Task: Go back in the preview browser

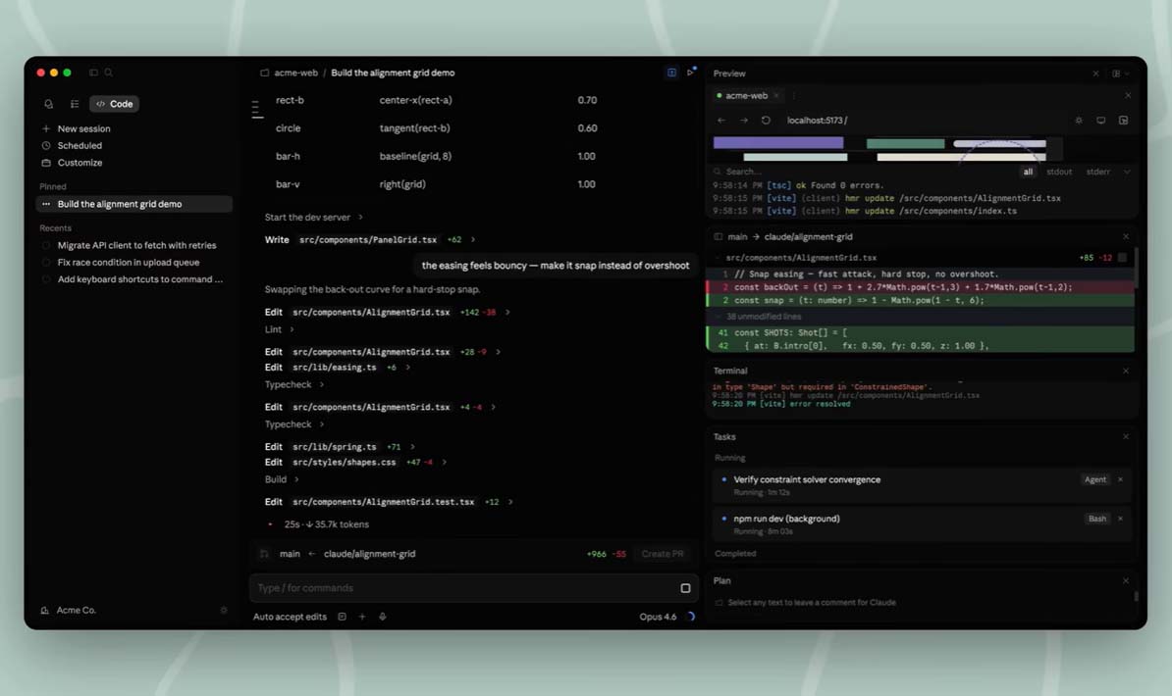Action: [x=721, y=121]
